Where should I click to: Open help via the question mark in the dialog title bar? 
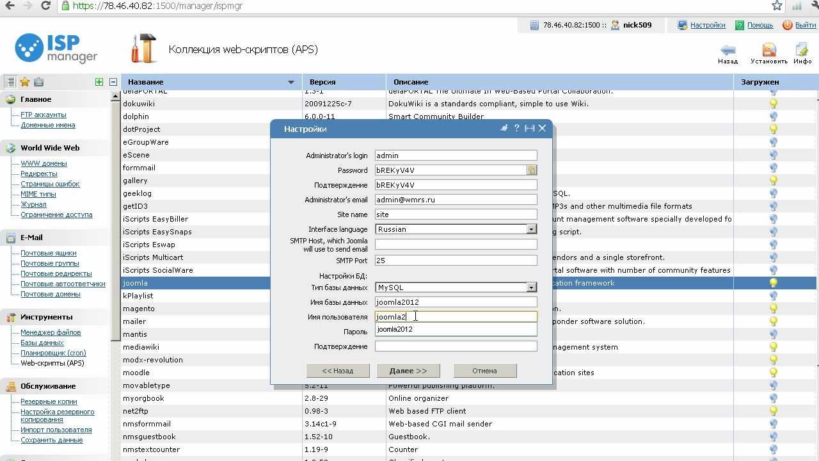516,128
